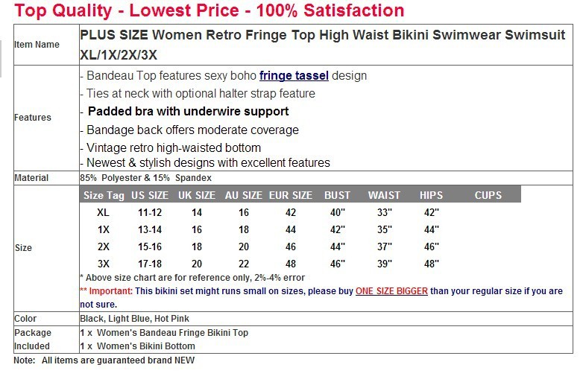Screen dimensions: 586x388
Task: Click the CUPS column header
Action: point(488,195)
